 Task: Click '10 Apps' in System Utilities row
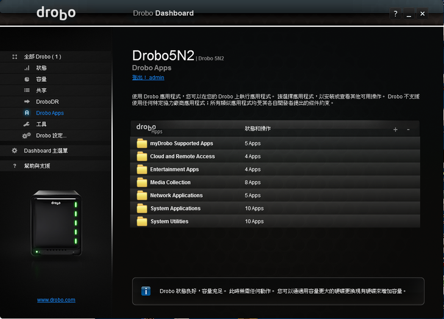pos(254,221)
